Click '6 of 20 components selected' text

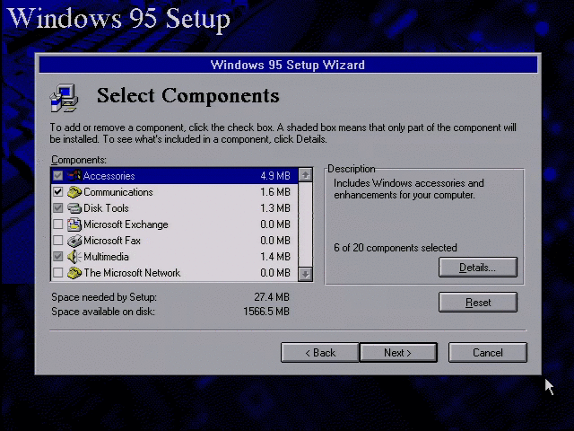[396, 248]
